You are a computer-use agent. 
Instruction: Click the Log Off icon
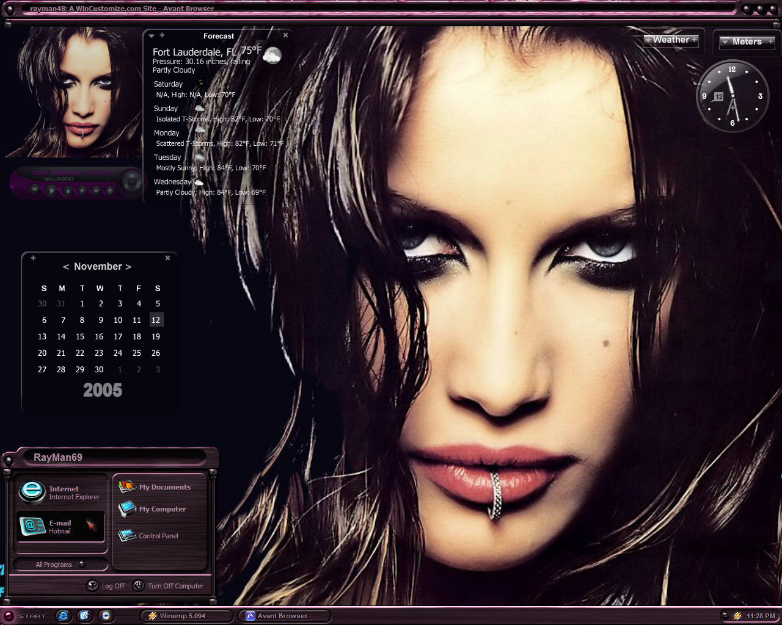92,585
